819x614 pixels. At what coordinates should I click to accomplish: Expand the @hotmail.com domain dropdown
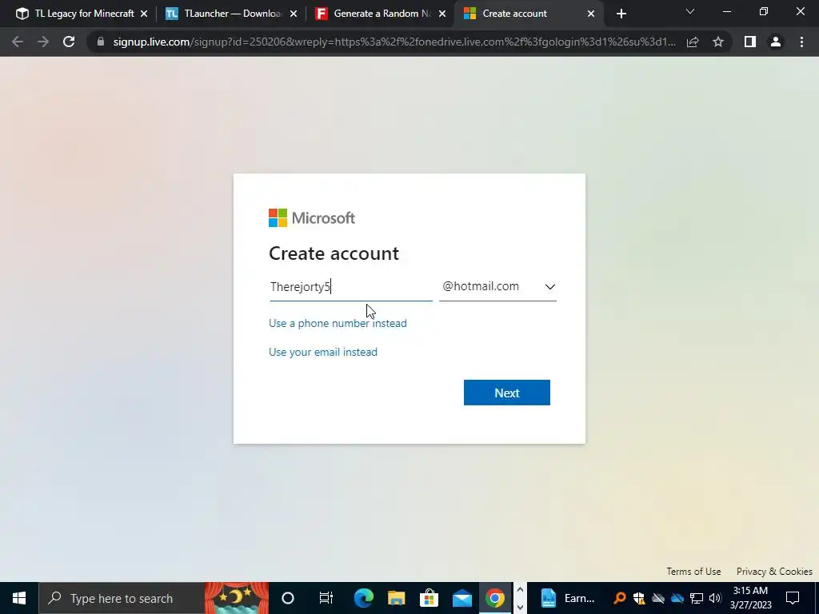pyautogui.click(x=497, y=287)
